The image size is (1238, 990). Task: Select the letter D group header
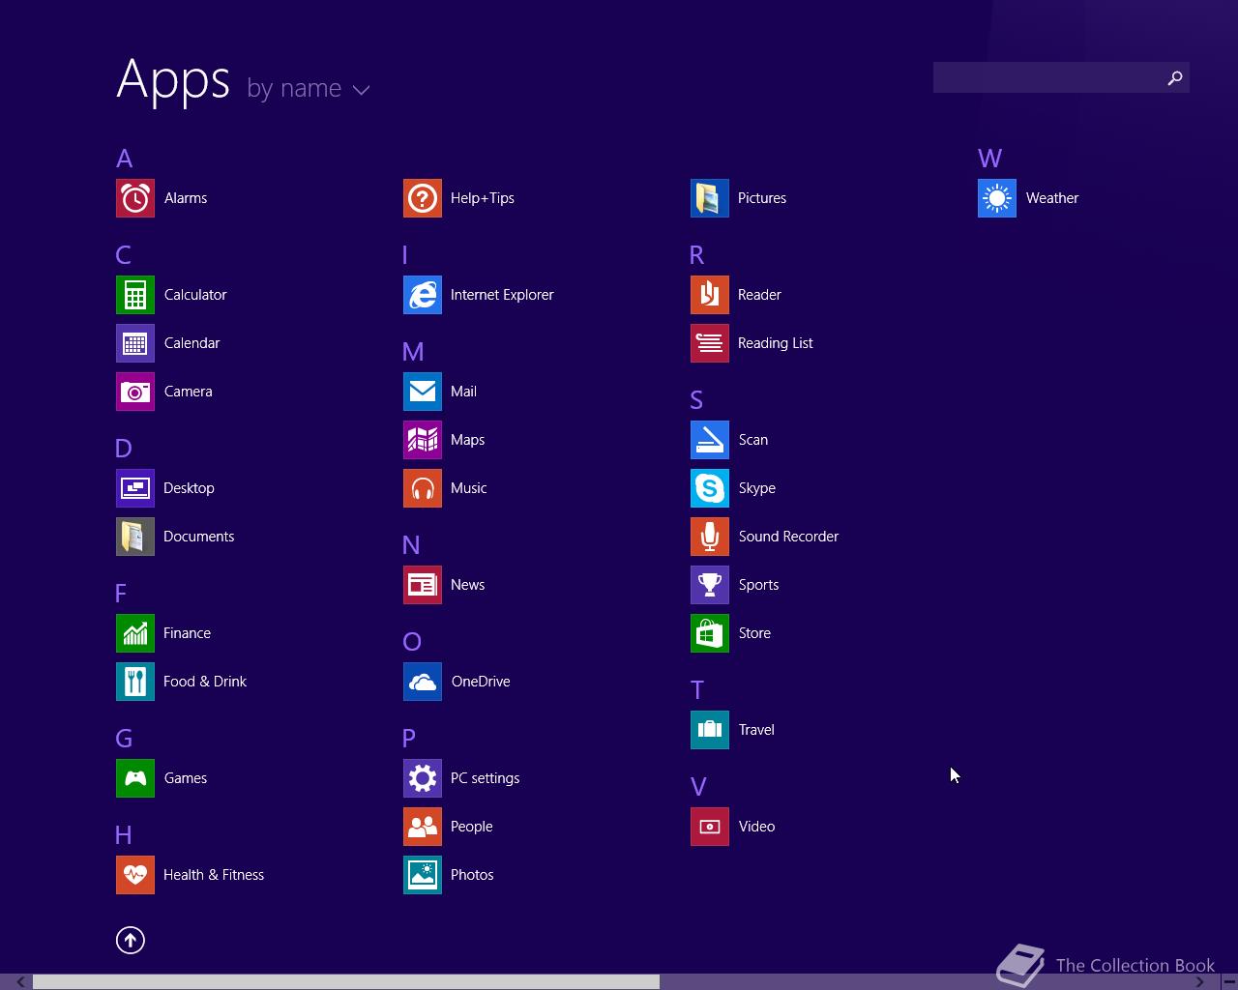(x=124, y=449)
